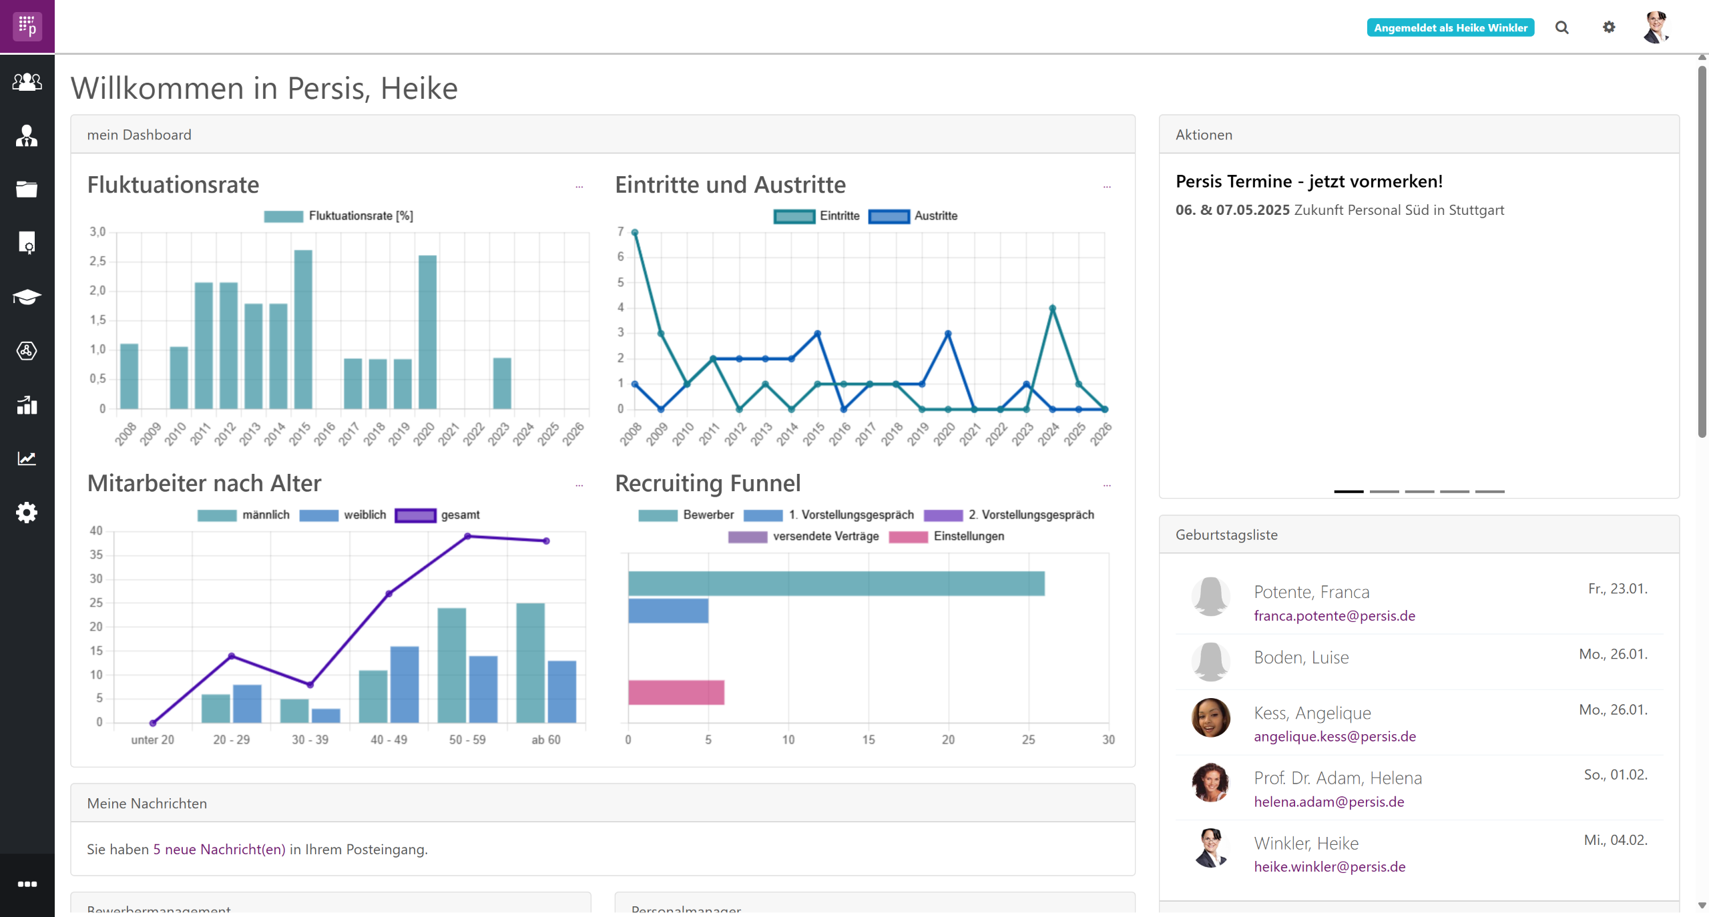Click Angelique Kess profile photo thumbnail
Image resolution: width=1709 pixels, height=917 pixels.
pos(1210,717)
